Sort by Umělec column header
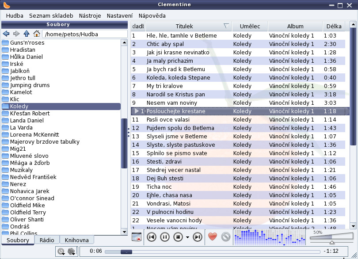This screenshot has height=259, width=358. pos(250,26)
